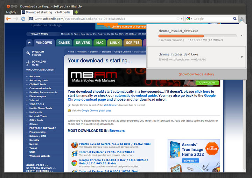
Task: Toggle the Downloads toolbar button
Action: point(242,19)
